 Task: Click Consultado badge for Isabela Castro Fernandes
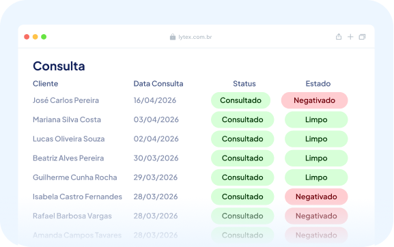click(242, 197)
